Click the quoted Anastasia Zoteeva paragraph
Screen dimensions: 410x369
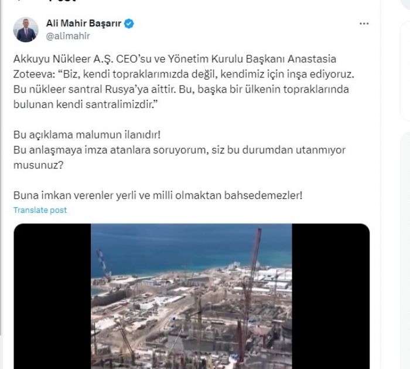(x=183, y=82)
